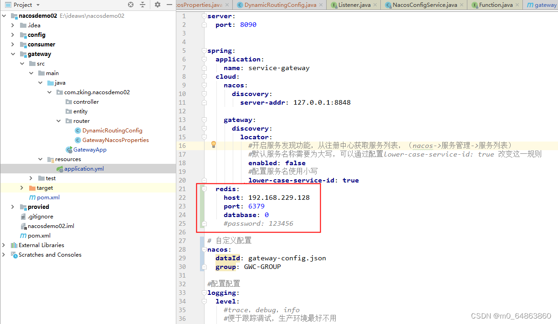The height and width of the screenshot is (324, 558).
Task: Click the Project view window icon
Action: click(7, 5)
